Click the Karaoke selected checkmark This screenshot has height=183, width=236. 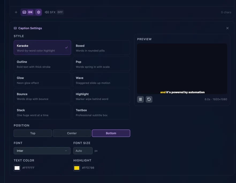click(66, 48)
